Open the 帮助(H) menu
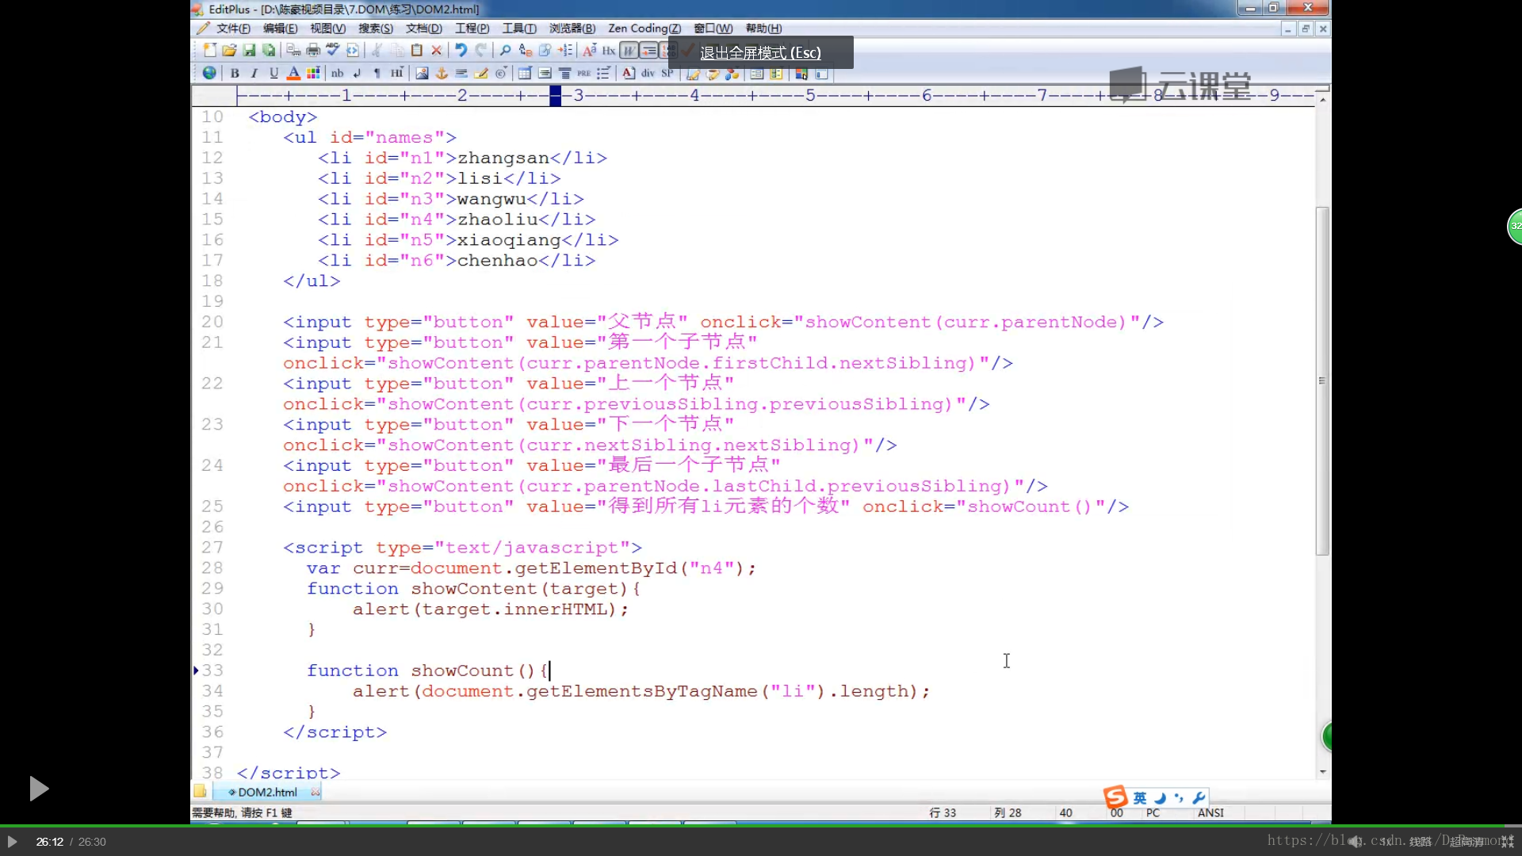Screen dimensions: 1522x856 (x=763, y=29)
